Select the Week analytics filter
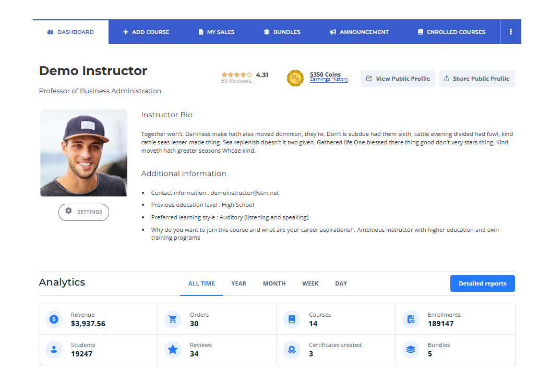Viewport: 539px width, 384px height. click(x=310, y=283)
